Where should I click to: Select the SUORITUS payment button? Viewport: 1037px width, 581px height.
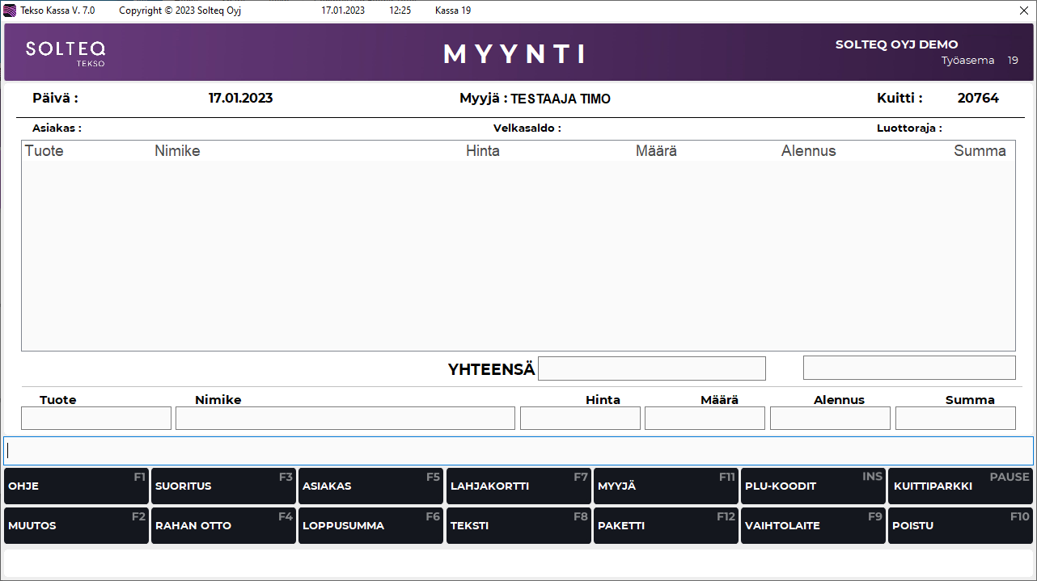[x=223, y=486]
